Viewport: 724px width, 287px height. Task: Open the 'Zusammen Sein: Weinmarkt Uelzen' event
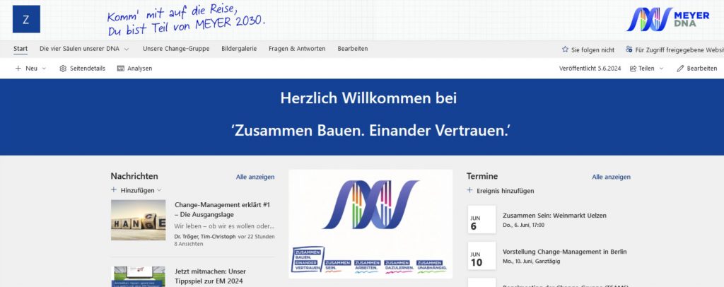click(554, 215)
